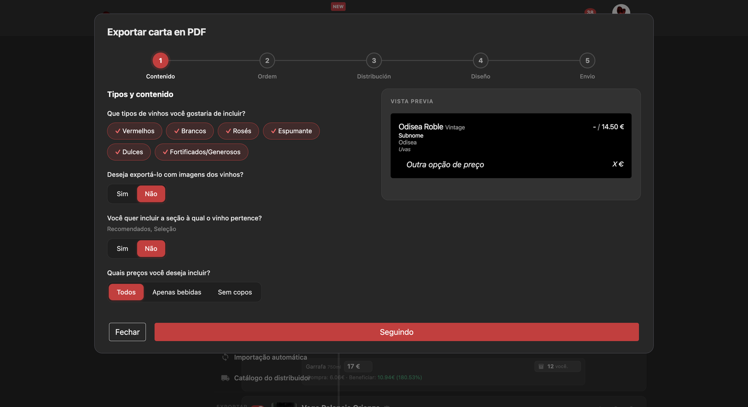The height and width of the screenshot is (407, 748).
Task: Toggle the Fortificados/Generosos chip
Action: (x=201, y=152)
